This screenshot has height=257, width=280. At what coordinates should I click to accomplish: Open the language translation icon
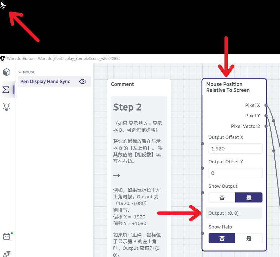coord(7,254)
